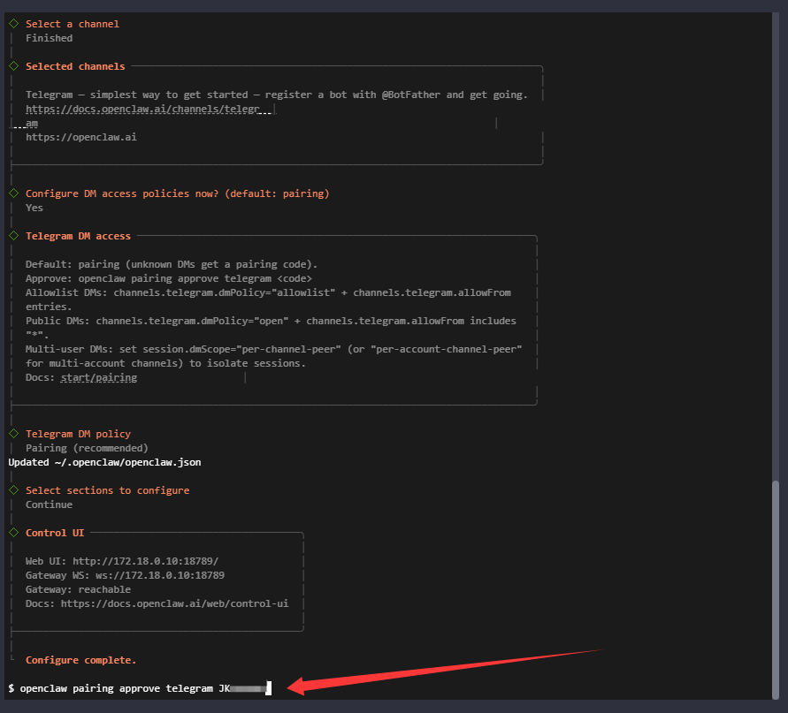Click diamond icon beside Configure DM access policies
Image resolution: width=788 pixels, height=713 pixels.
(x=13, y=193)
